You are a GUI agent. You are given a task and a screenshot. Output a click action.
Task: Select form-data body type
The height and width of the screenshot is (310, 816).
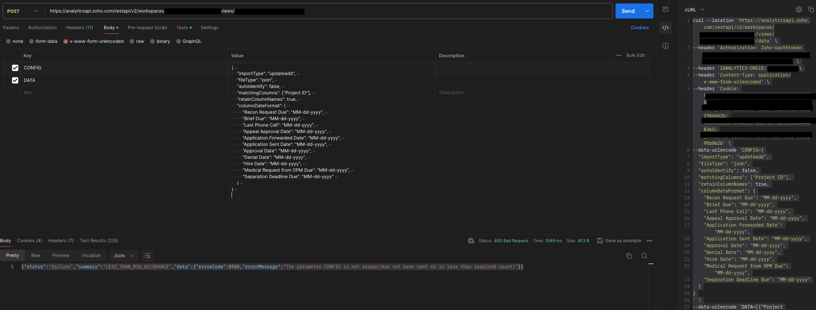pos(31,41)
